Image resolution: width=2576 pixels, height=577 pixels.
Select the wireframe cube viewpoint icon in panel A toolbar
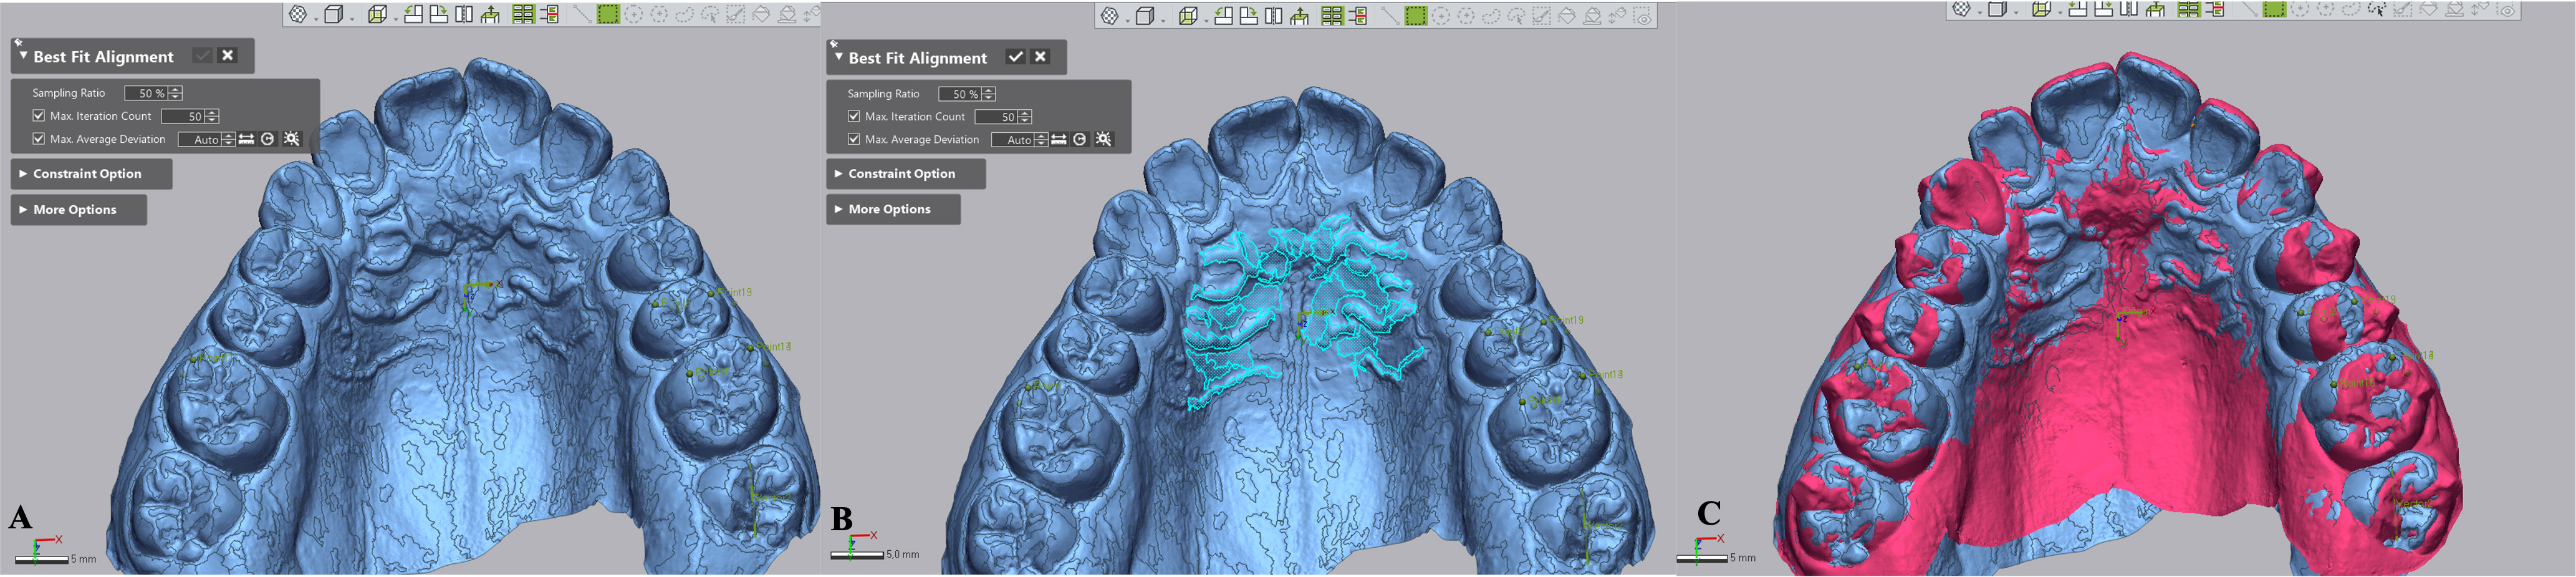pos(377,14)
